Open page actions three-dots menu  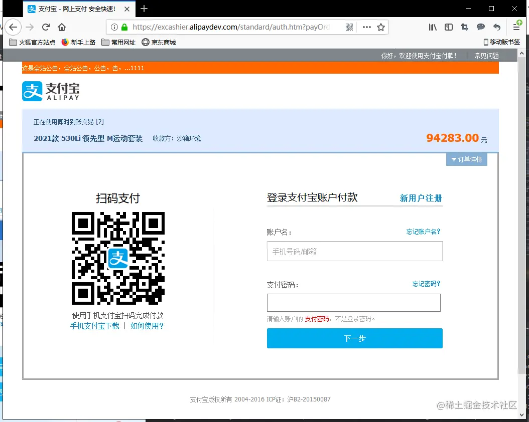click(367, 27)
